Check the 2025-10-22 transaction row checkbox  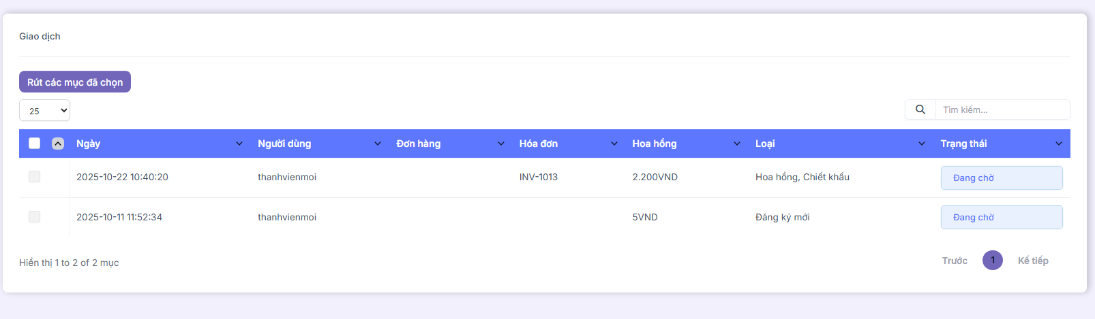click(35, 177)
